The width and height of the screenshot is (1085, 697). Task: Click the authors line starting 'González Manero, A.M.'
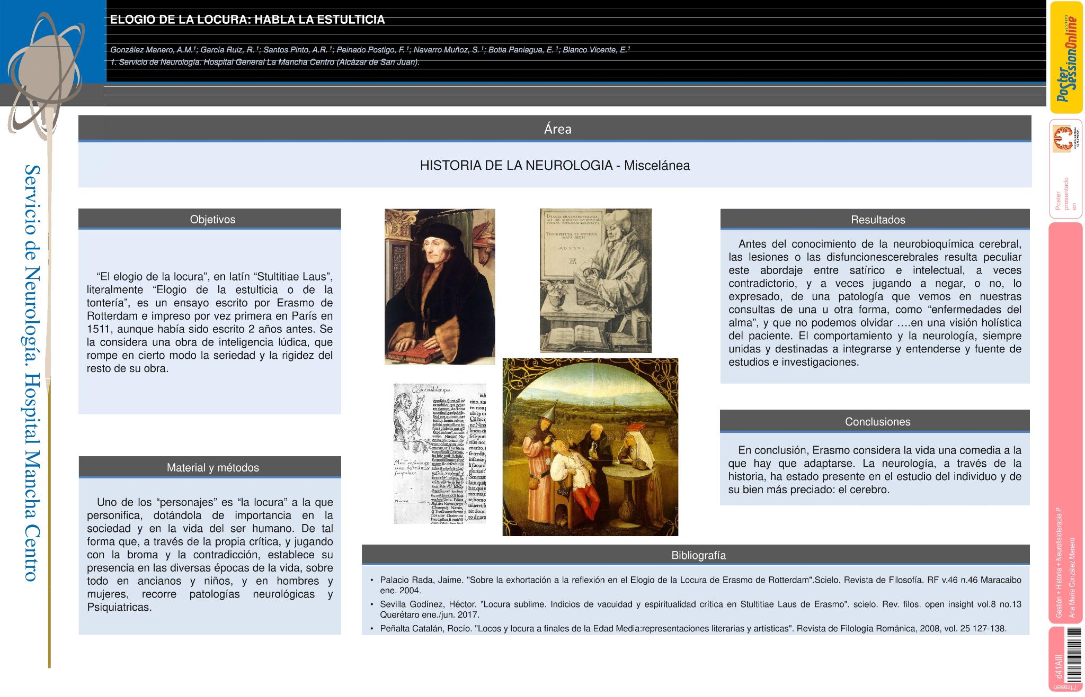370,50
